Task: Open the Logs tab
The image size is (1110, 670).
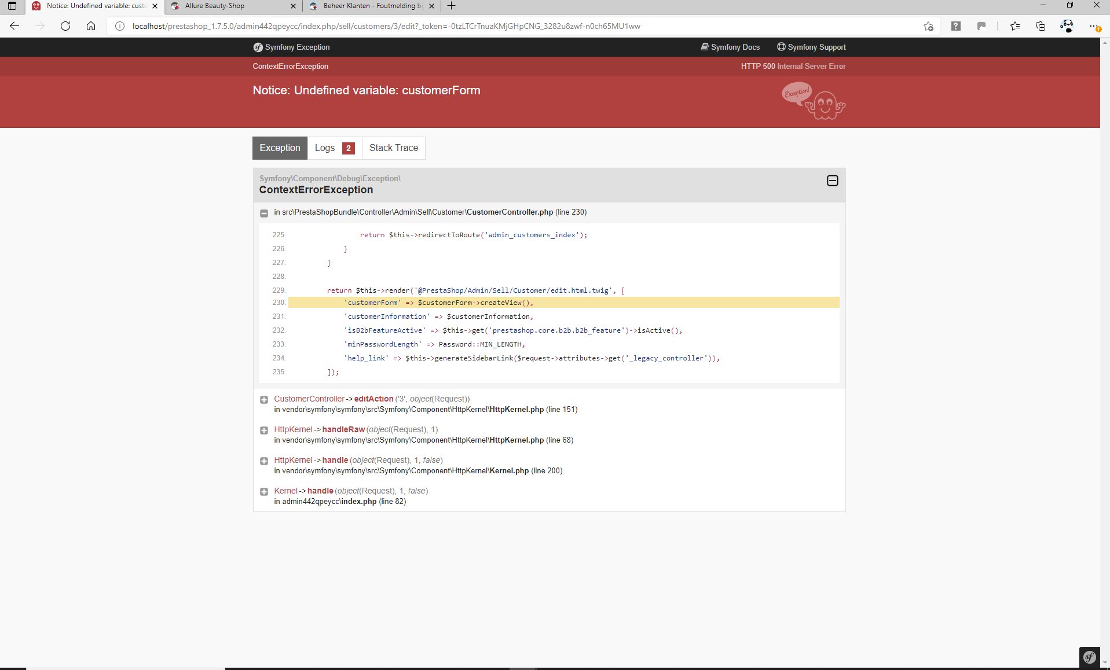Action: (335, 148)
